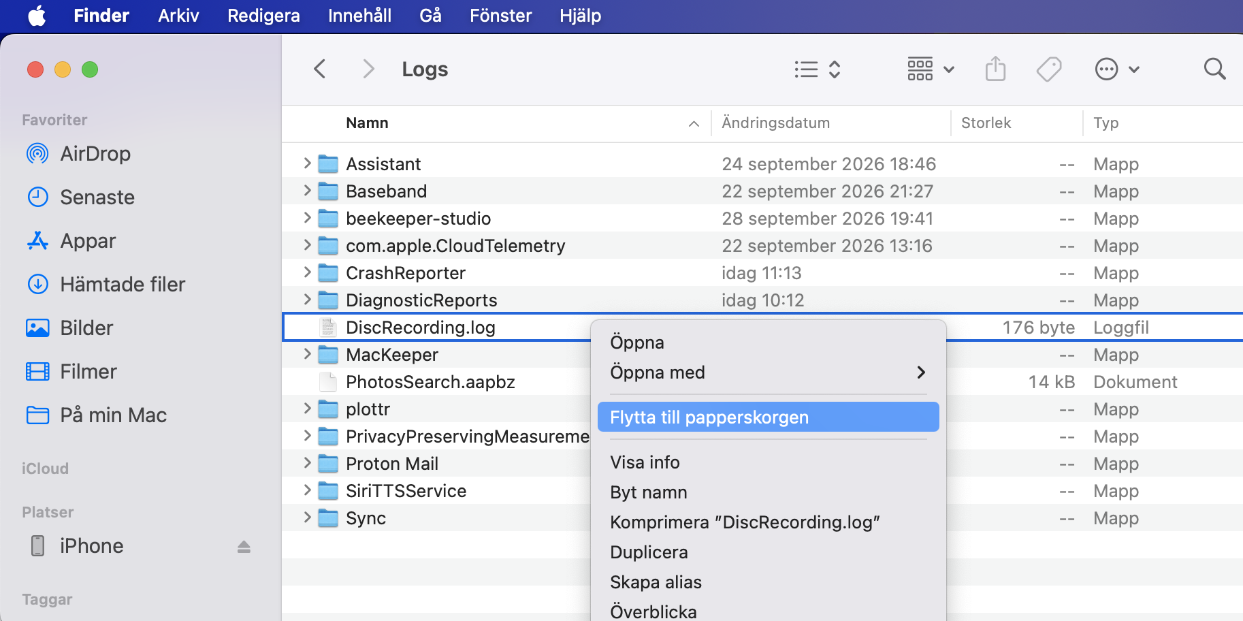Eject the iPhone device

(x=244, y=547)
